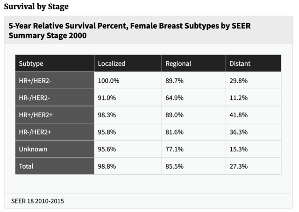Select the HR+/HER2- row label
Image resolution: width=299 pixels, height=212 pixels.
pos(55,80)
